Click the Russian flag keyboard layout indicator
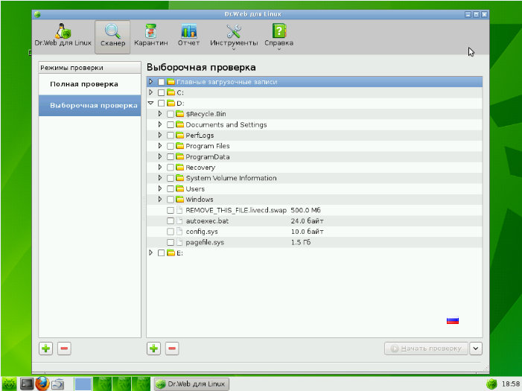Screen dimensions: 522x391 [453, 320]
